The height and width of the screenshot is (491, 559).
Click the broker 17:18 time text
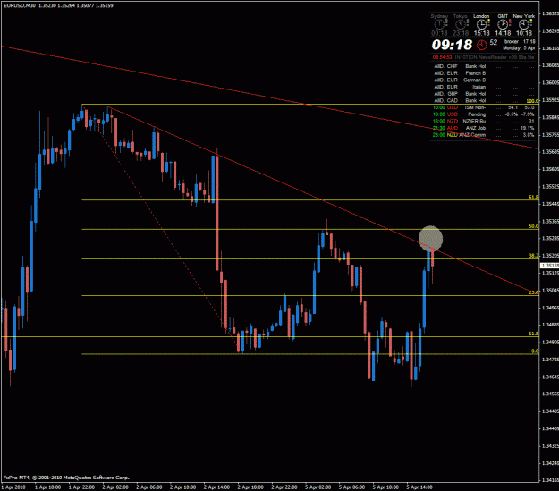coord(520,42)
